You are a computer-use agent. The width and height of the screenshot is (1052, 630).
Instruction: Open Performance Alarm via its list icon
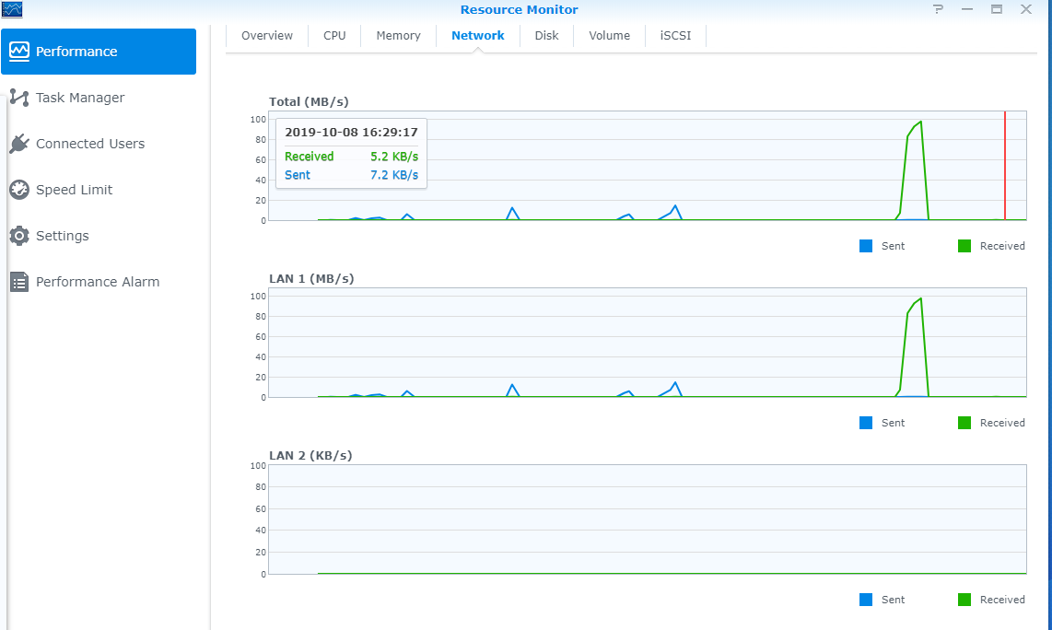19,281
